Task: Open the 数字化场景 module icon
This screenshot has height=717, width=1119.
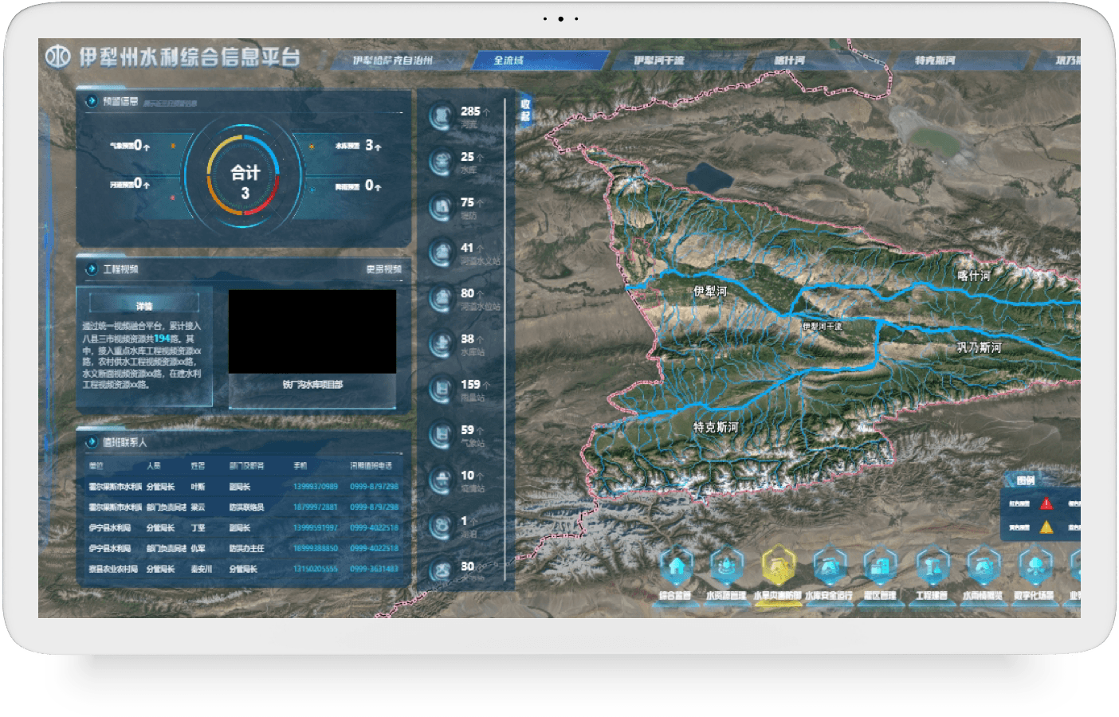Action: (x=1035, y=568)
